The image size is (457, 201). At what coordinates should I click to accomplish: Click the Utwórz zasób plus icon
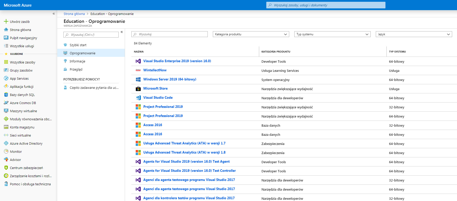pos(6,22)
